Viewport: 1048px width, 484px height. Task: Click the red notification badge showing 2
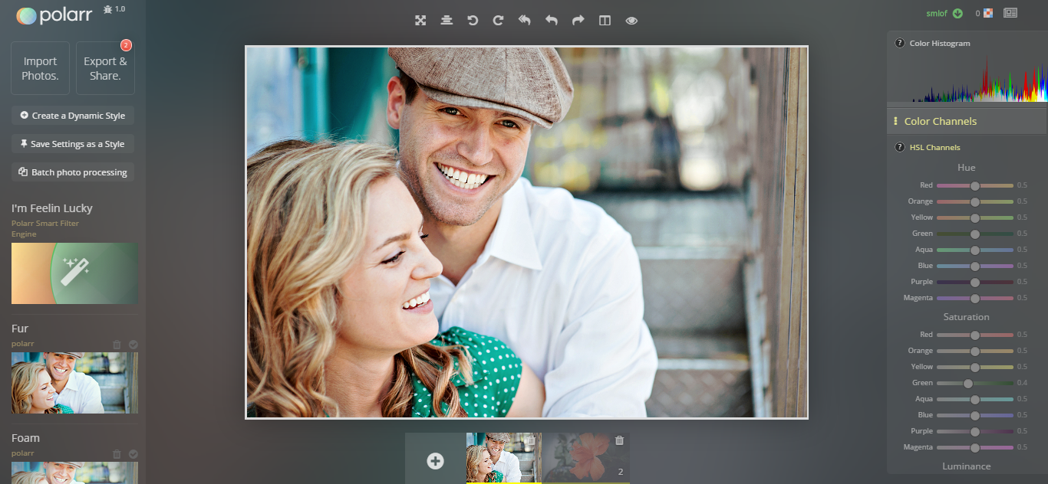tap(127, 45)
